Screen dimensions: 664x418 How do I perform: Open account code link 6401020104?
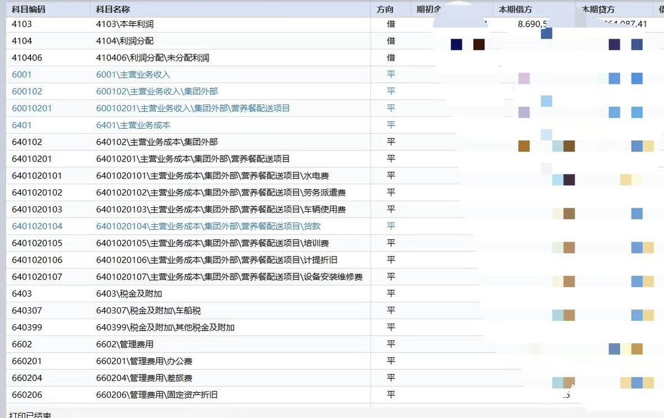[37, 227]
